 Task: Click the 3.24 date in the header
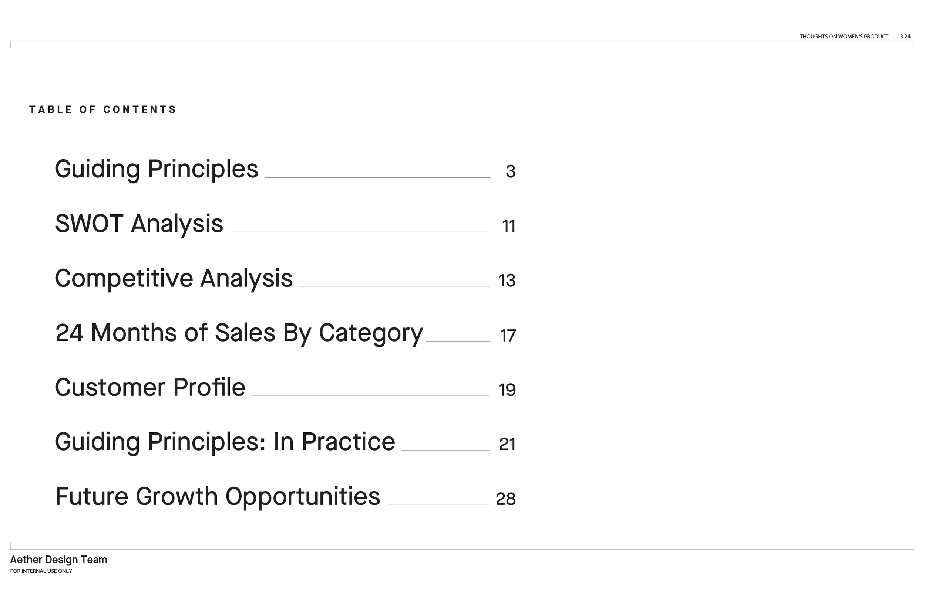(905, 37)
